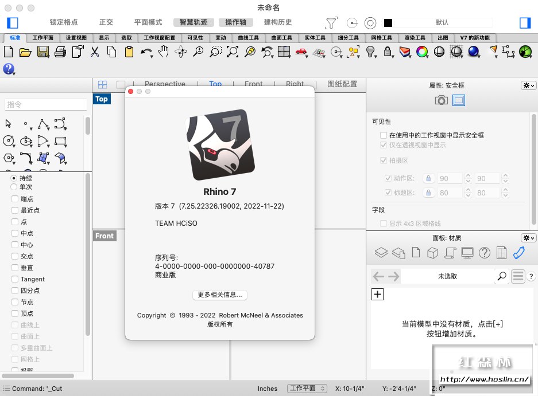Open a file with the folder icon
This screenshot has width=538, height=396.
point(25,52)
